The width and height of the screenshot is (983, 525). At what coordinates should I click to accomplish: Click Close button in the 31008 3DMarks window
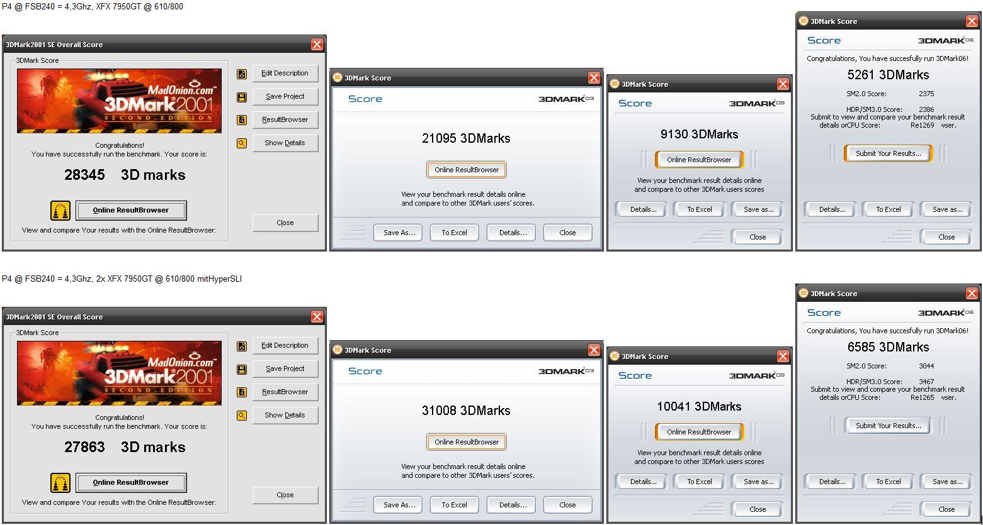(567, 505)
